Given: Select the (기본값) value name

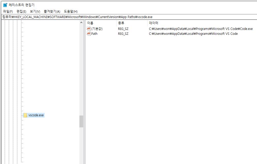Looking at the screenshot, I should pyautogui.click(x=97, y=29).
